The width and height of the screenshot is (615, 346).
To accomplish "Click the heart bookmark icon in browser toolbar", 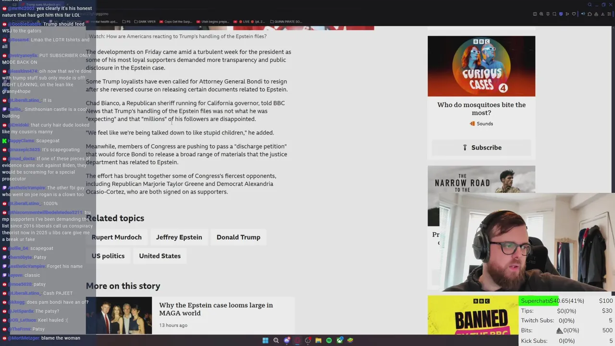I will click(x=573, y=14).
